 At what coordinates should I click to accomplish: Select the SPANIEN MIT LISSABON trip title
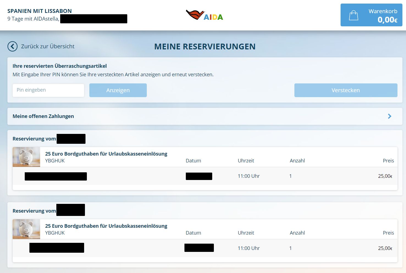point(40,11)
